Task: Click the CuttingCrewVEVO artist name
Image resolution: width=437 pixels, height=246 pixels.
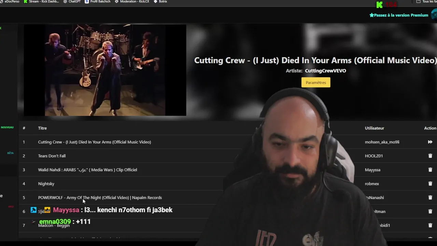Action: coord(325,71)
